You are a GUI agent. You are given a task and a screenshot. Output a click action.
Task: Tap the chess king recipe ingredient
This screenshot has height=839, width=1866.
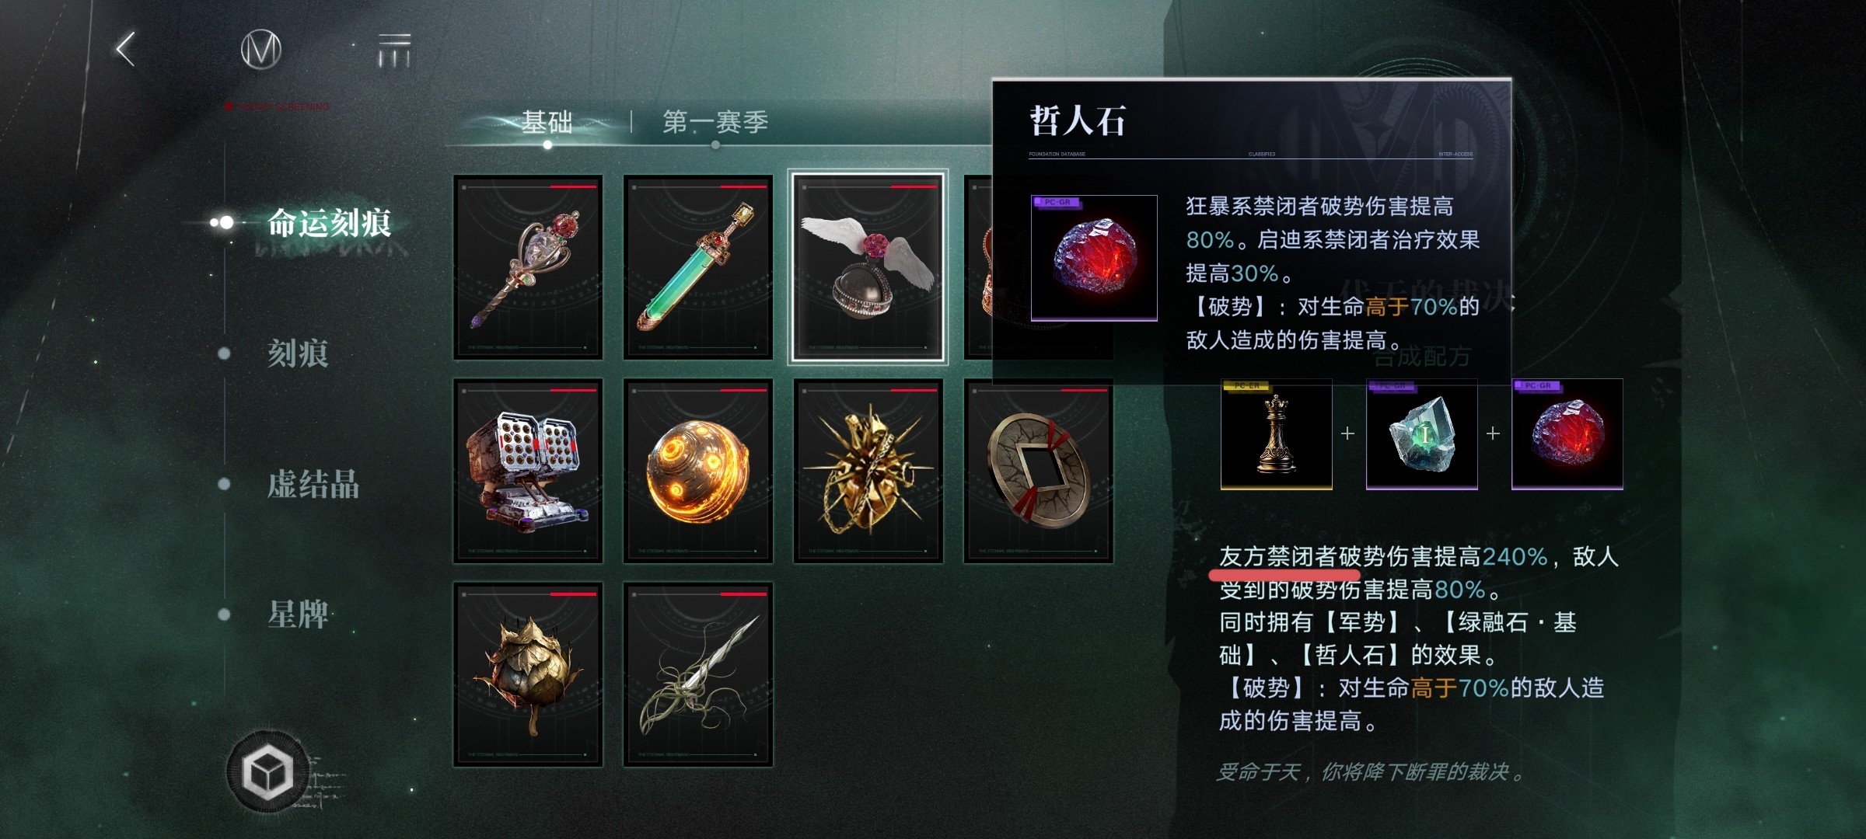point(1276,433)
